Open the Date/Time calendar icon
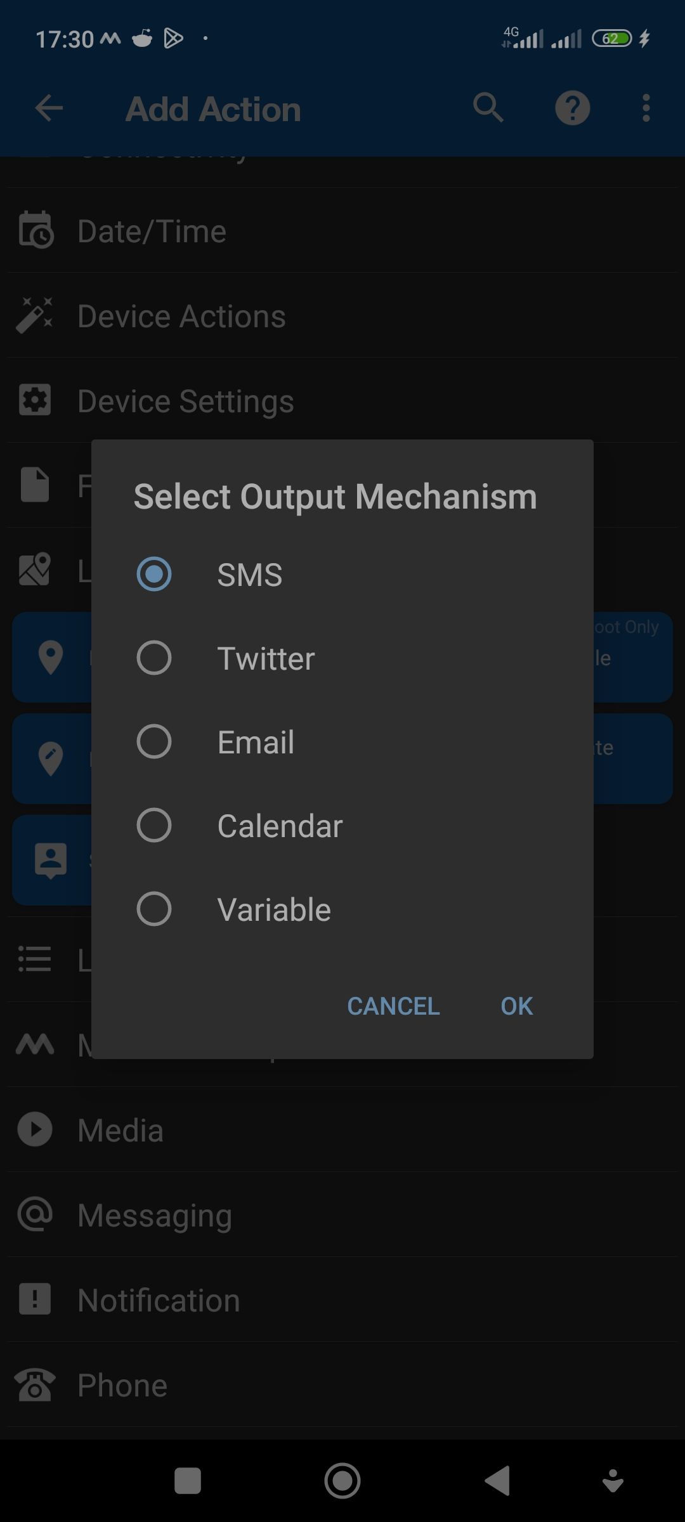The image size is (685, 1522). (35, 231)
